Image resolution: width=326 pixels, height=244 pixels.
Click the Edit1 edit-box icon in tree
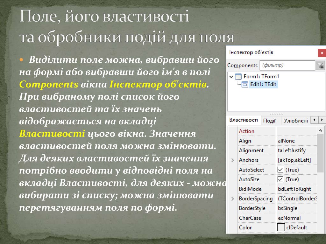coord(245,85)
